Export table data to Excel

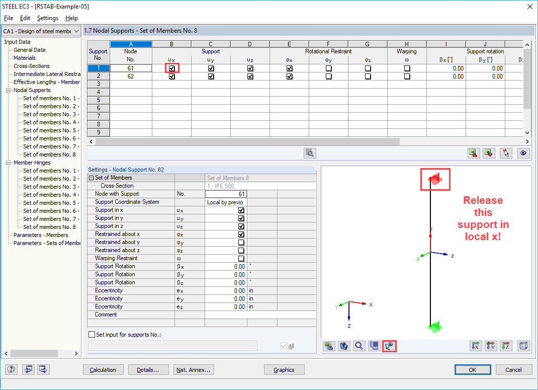pyautogui.click(x=473, y=153)
